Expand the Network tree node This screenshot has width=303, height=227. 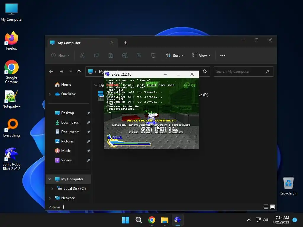point(50,198)
